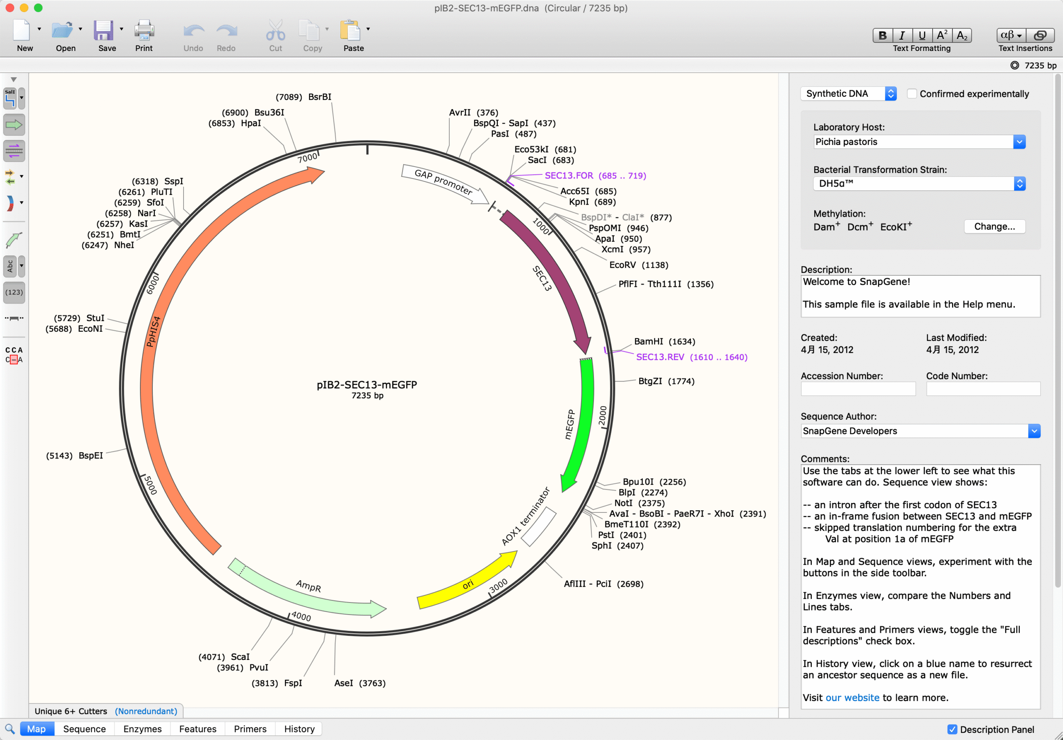This screenshot has height=740, width=1063.
Task: Click the (Nonredundant) enzyme set link
Action: [146, 711]
